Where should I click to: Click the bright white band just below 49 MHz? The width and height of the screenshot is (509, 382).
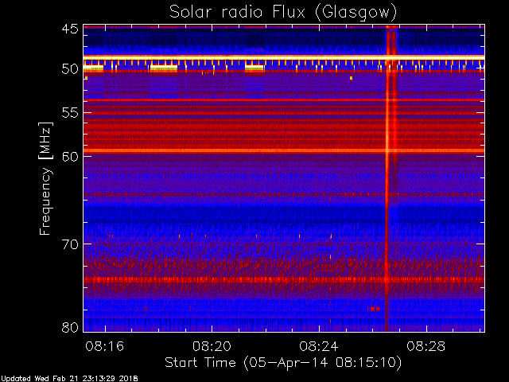[284, 57]
